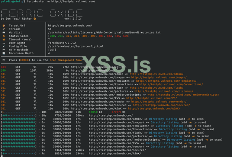232x157 pixels.
Task: Click the overall progress bar at 8890/360000
Action: (19, 112)
